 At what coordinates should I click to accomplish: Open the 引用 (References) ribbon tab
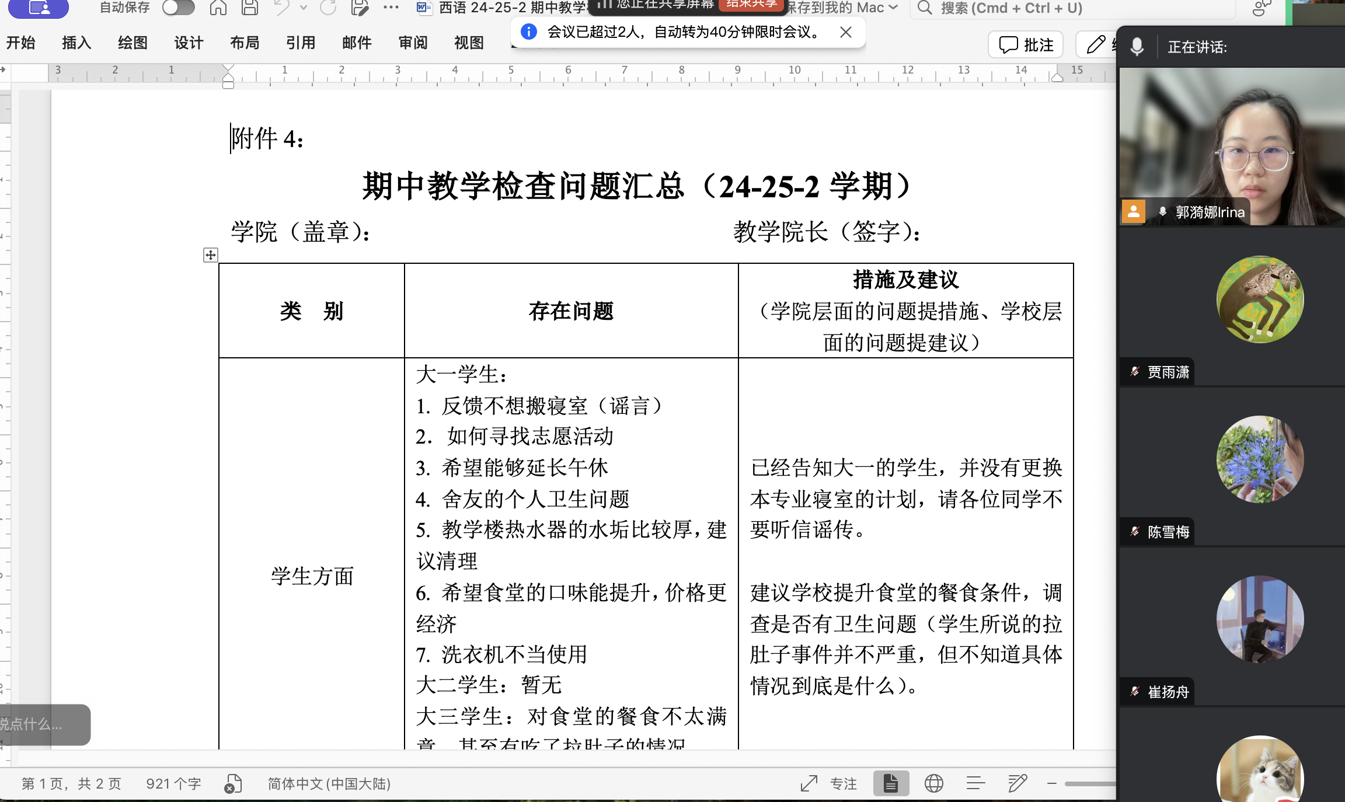click(301, 43)
